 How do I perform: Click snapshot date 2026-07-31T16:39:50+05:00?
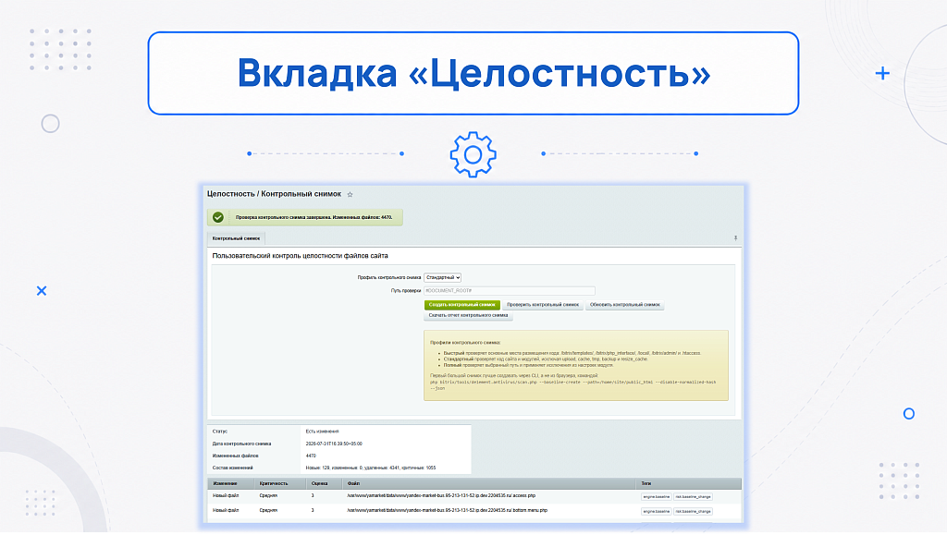334,444
